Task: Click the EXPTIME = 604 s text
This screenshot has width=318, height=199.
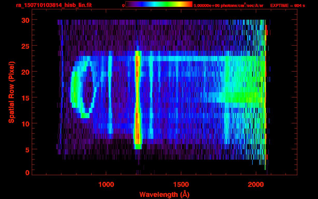Action: tap(287, 5)
